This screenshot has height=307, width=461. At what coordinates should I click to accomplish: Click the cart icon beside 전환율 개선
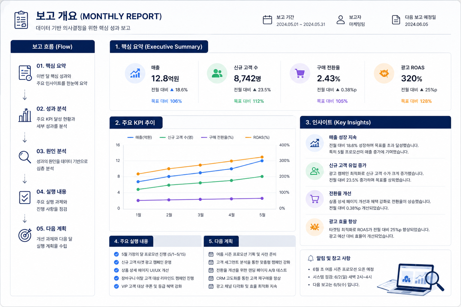315,199
